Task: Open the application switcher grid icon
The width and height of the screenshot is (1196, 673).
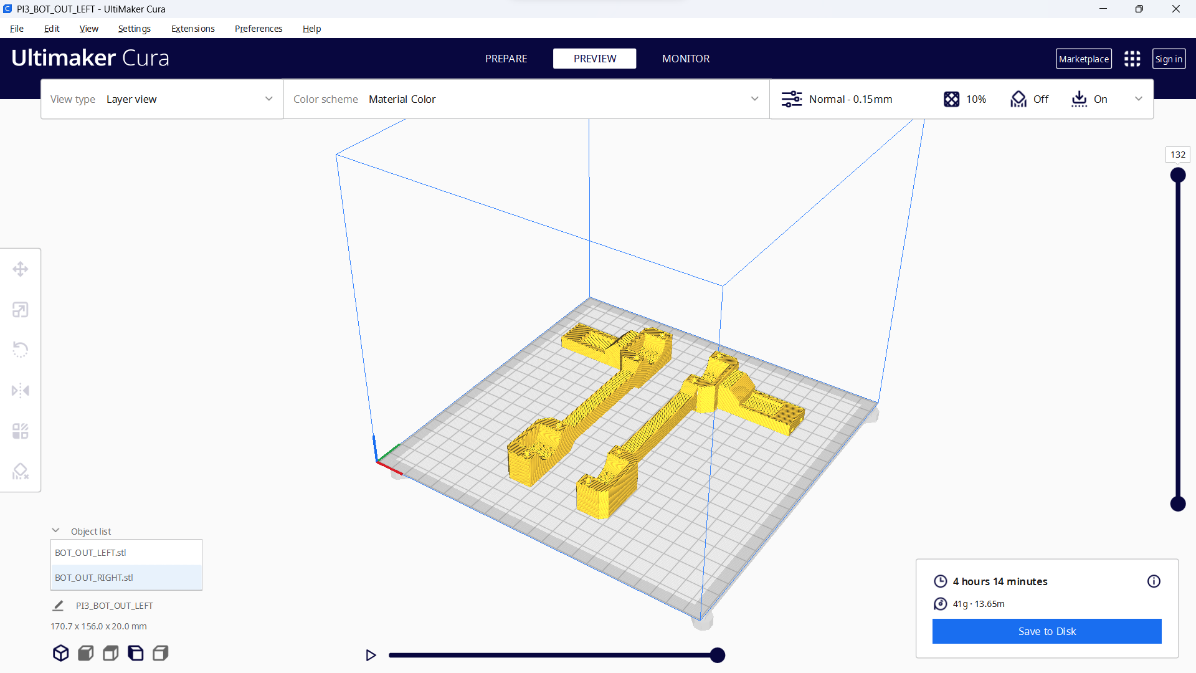Action: 1132,59
